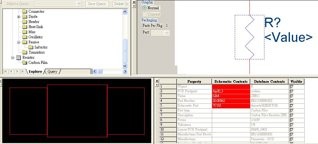The image size is (318, 144).
Task: Select the Convert graphic radio button
Action: point(144,14)
